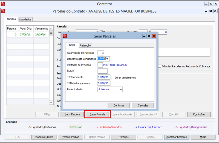Click the Portador de Previsão code field
Image resolution: width=219 pixels, height=143 pixels.
click(100, 65)
